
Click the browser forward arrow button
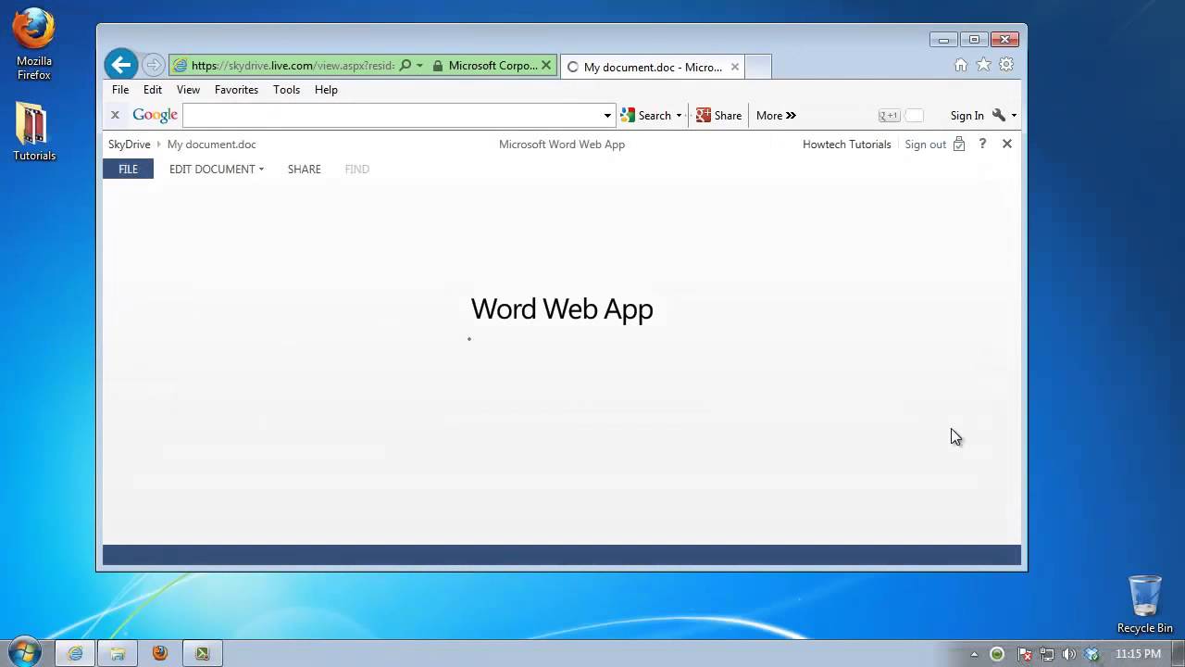tap(154, 65)
